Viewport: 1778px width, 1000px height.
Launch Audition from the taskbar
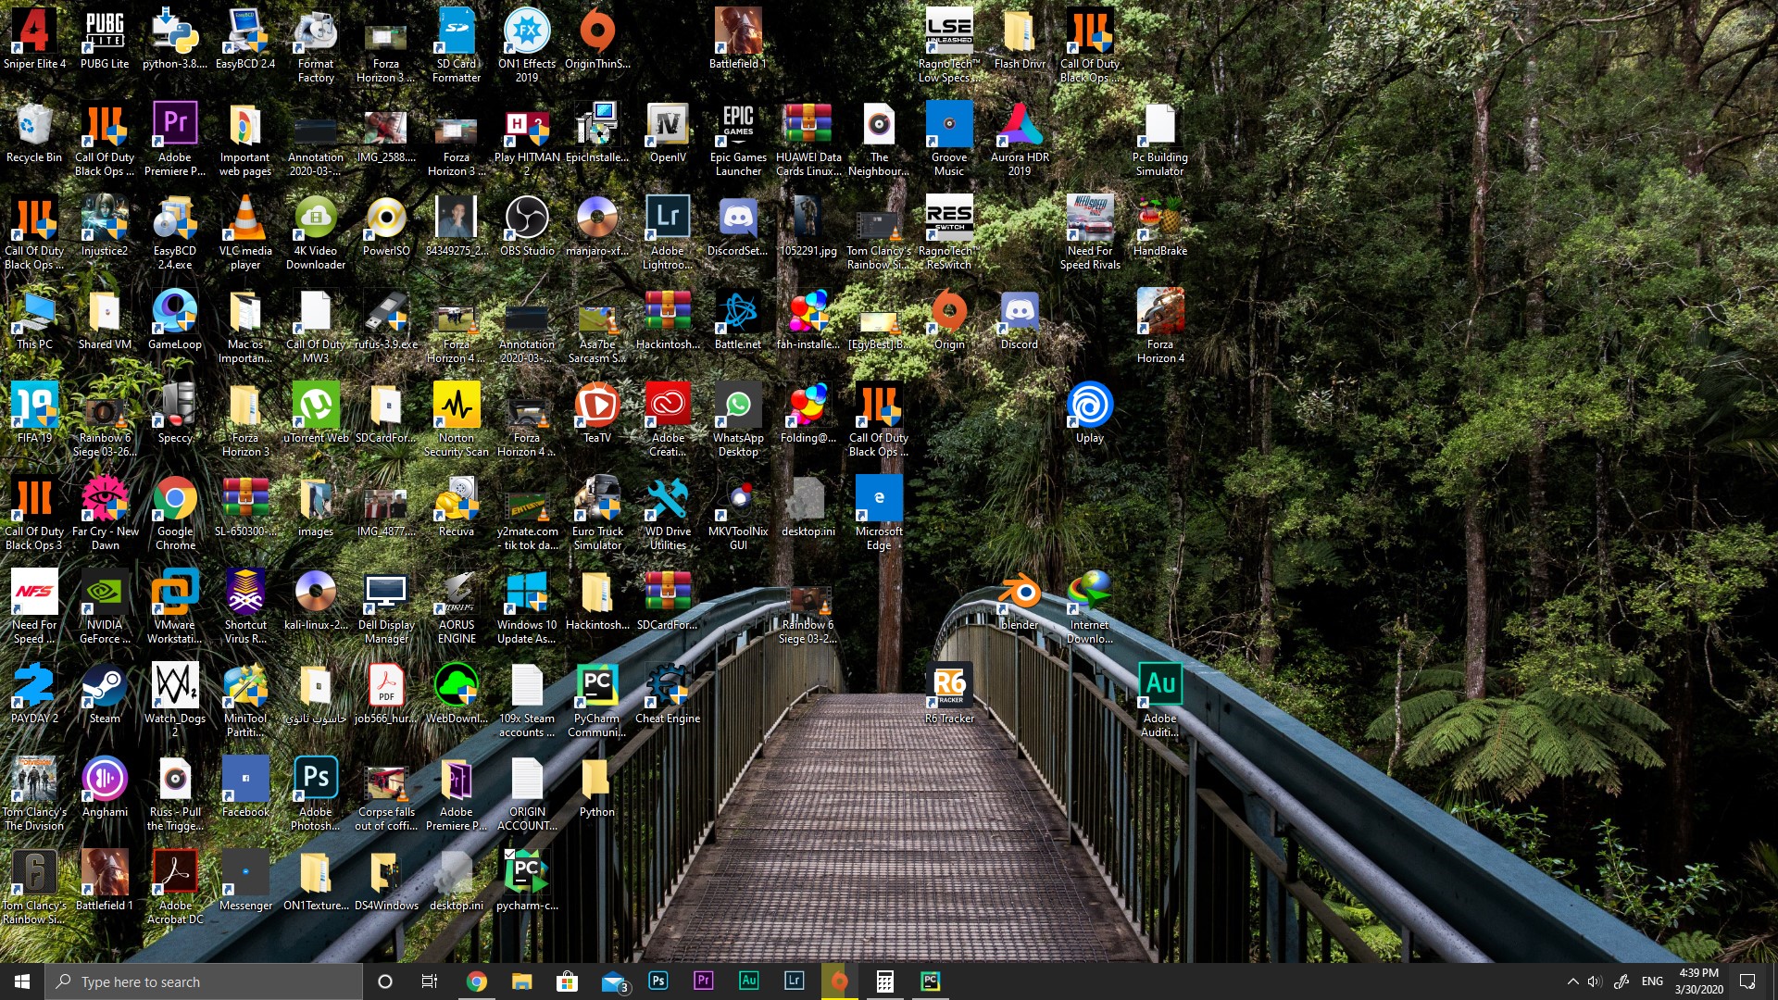point(749,981)
